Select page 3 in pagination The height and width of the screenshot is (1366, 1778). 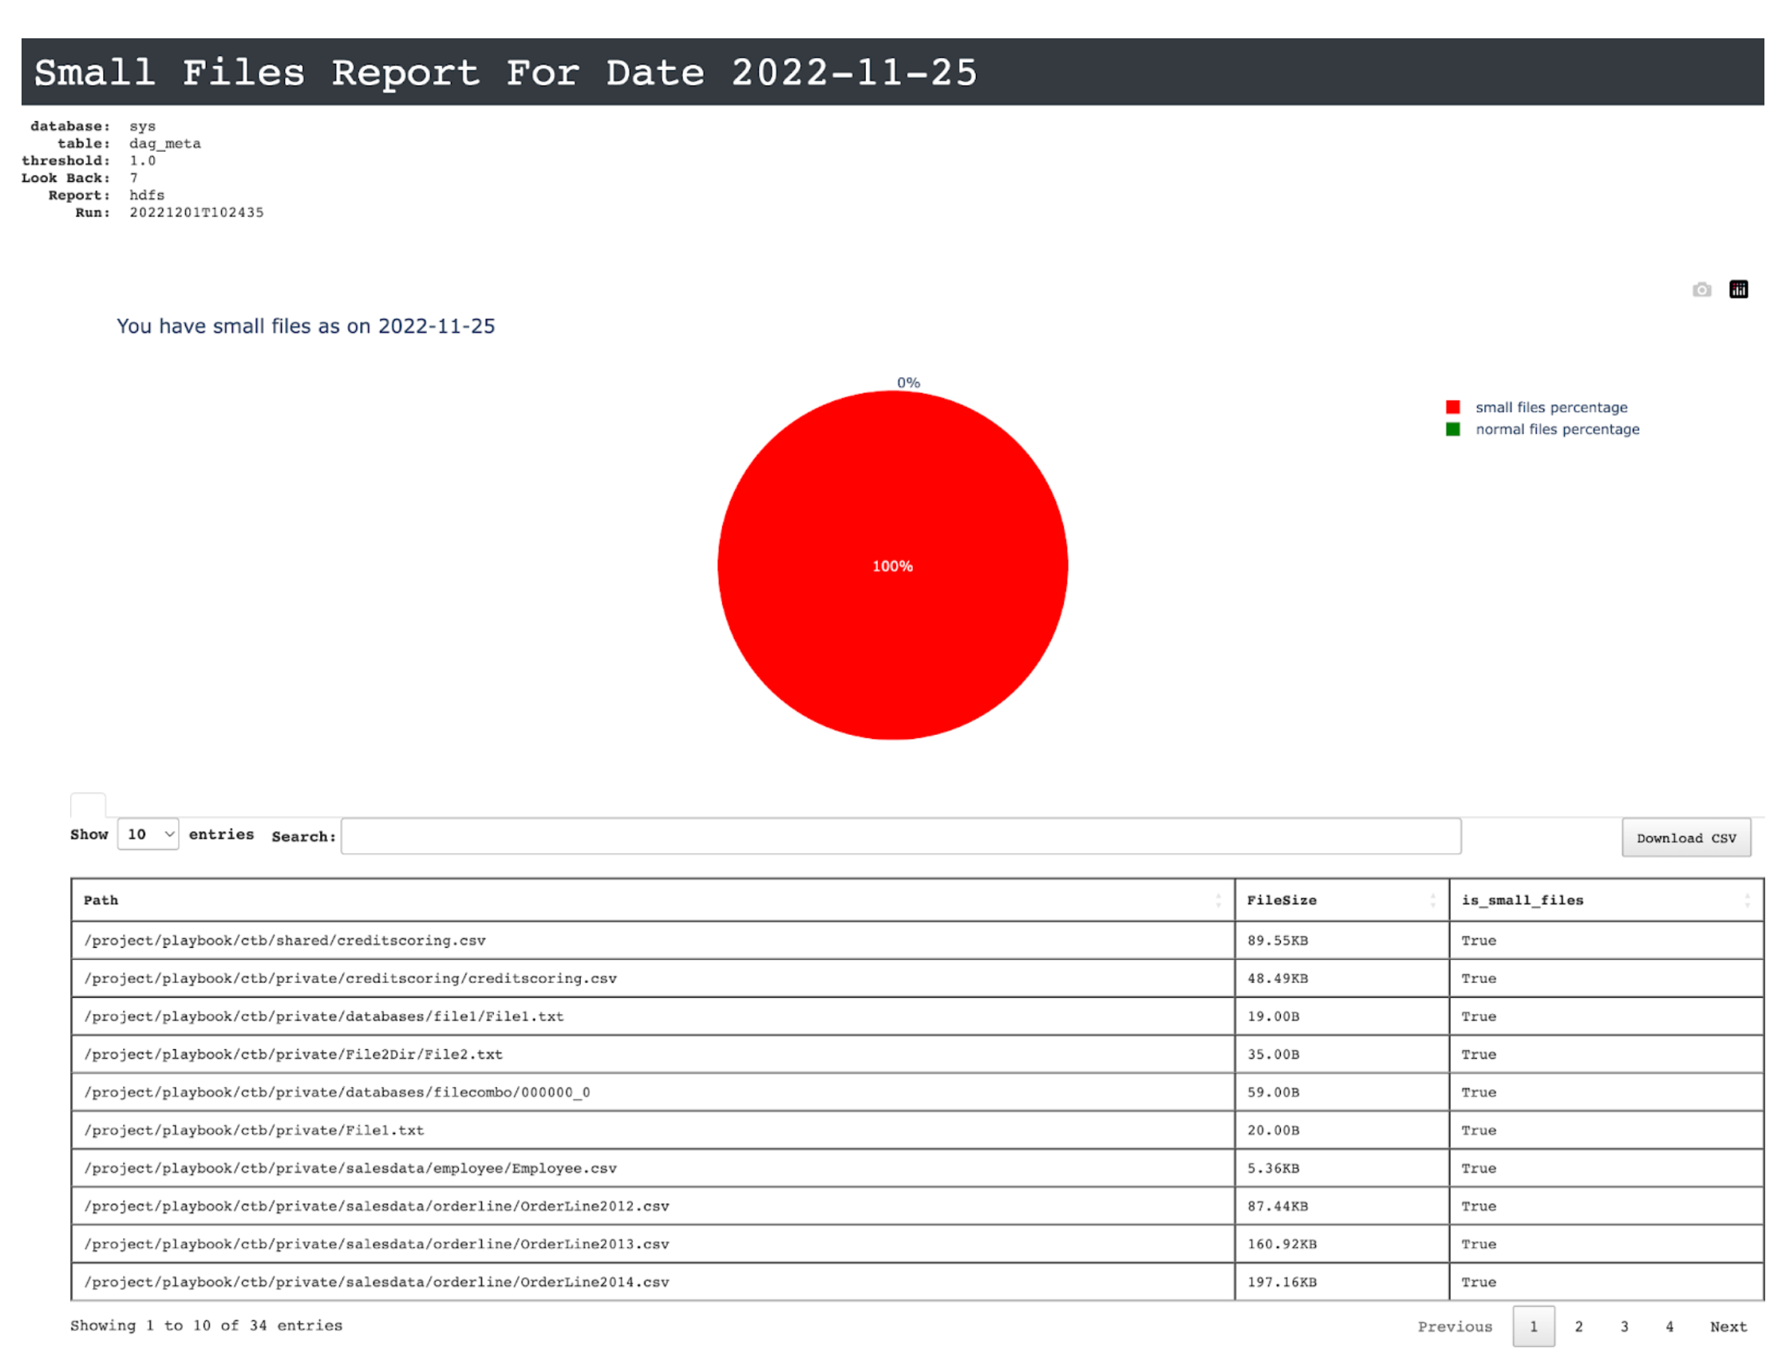[1623, 1326]
